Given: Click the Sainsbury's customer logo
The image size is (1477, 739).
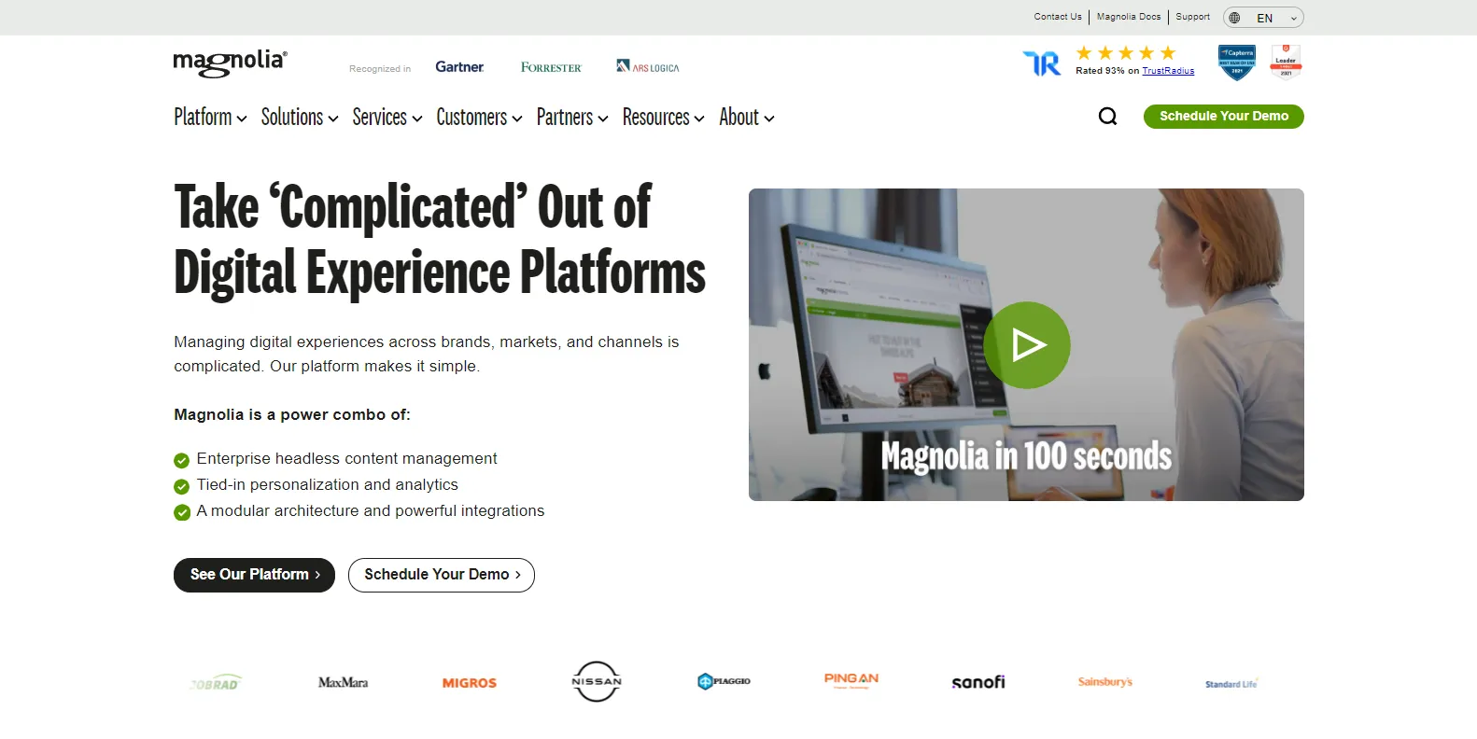Looking at the screenshot, I should (x=1105, y=682).
